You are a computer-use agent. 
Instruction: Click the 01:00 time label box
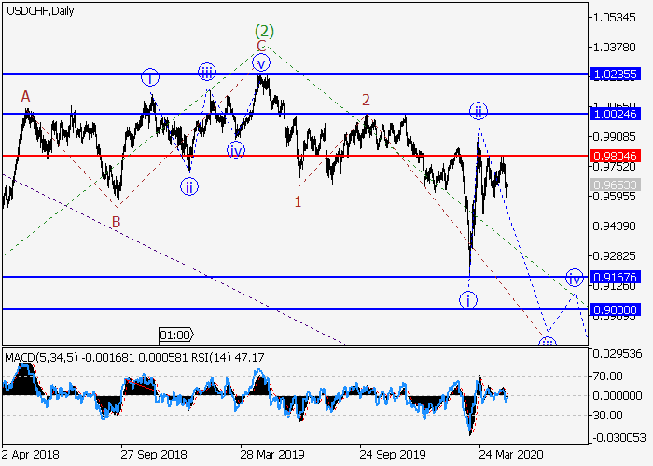(175, 335)
